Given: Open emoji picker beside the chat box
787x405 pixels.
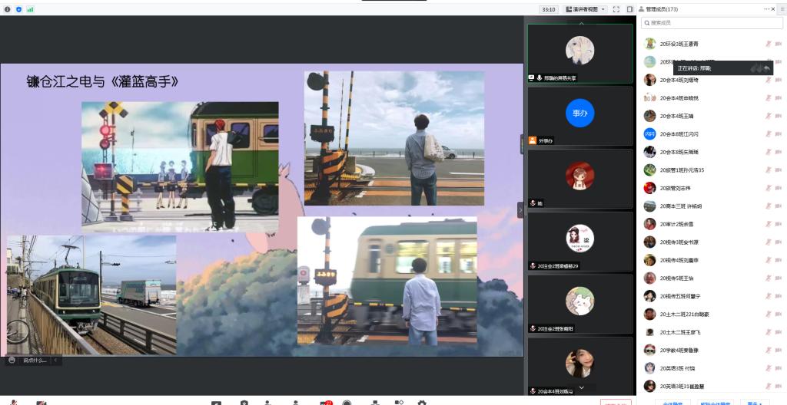Looking at the screenshot, I should (x=12, y=360).
